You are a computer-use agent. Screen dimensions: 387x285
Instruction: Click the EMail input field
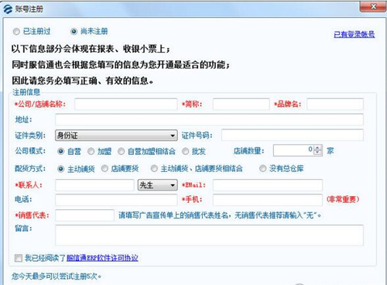[268, 185]
